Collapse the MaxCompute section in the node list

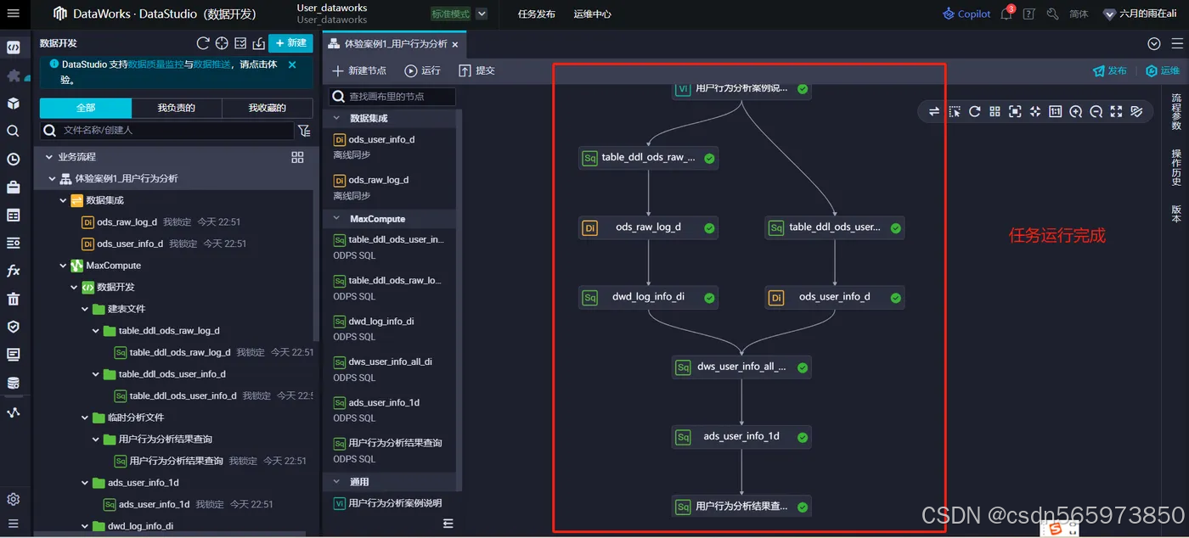pyautogui.click(x=336, y=218)
